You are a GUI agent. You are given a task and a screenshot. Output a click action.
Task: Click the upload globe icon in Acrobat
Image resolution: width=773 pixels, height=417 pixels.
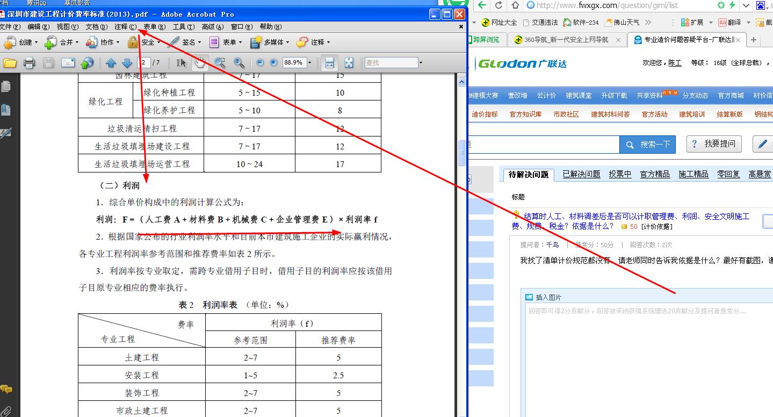click(x=87, y=63)
